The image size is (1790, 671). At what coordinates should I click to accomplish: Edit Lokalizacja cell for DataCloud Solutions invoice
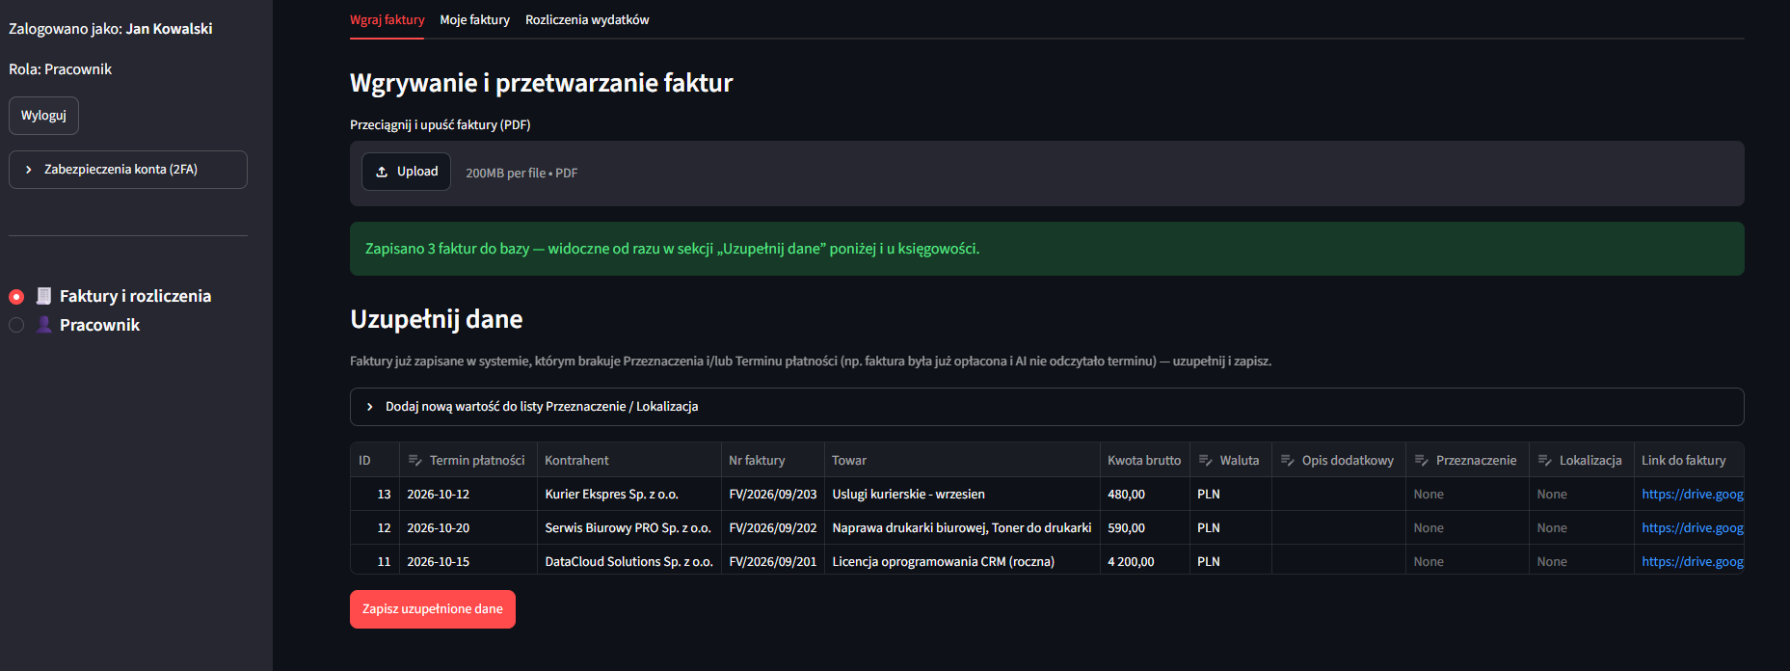click(x=1582, y=561)
